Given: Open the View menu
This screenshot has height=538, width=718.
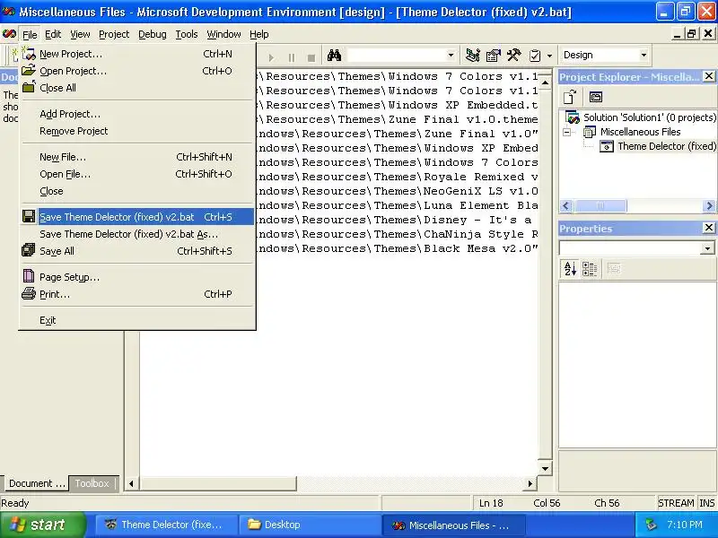Looking at the screenshot, I should [80, 34].
